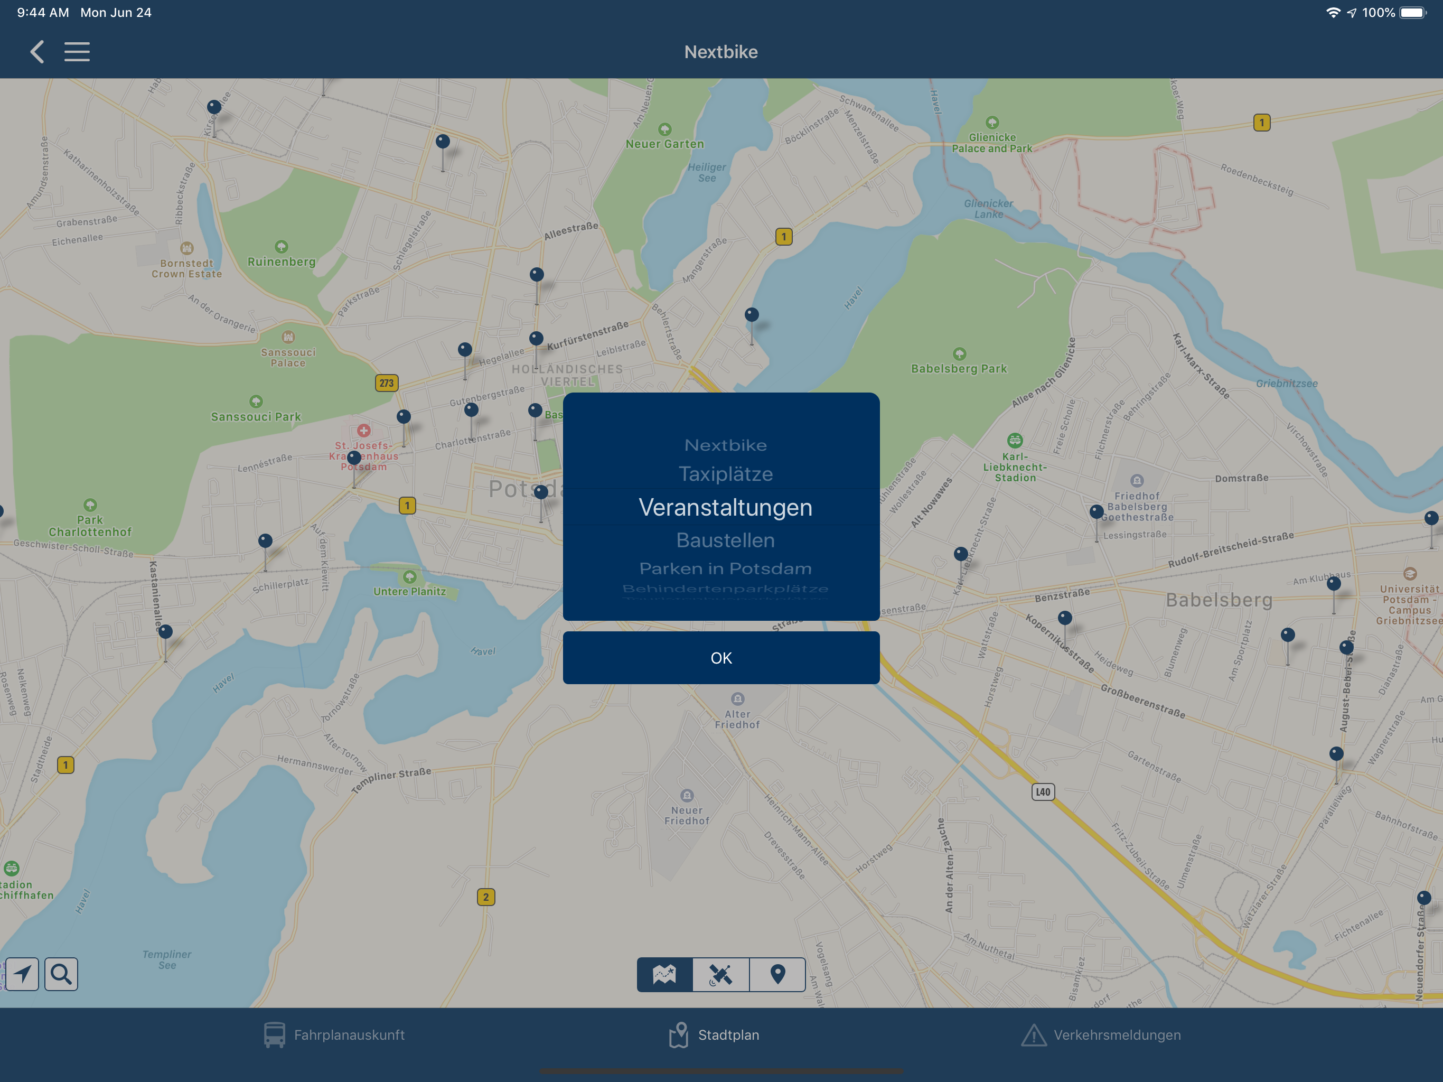Choose Baustellen in the picker

[x=725, y=540]
